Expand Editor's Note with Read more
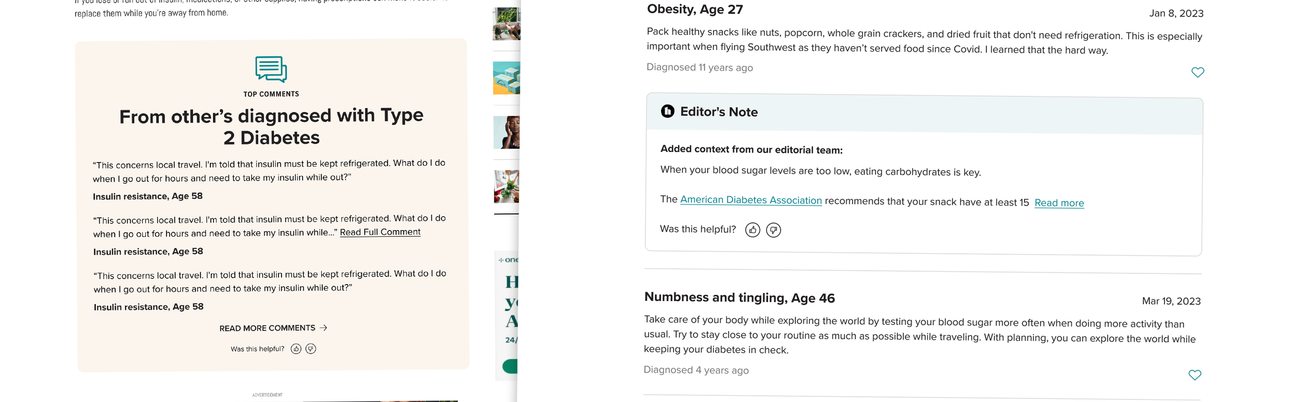Viewport: 1289px width, 402px height. pyautogui.click(x=1059, y=203)
